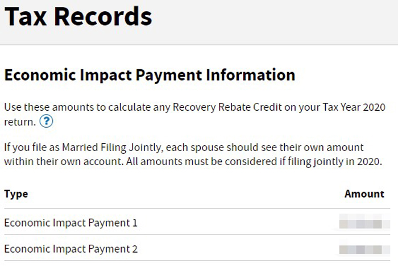398x268 pixels.
Task: Click the word return before help icon
Action: point(20,122)
